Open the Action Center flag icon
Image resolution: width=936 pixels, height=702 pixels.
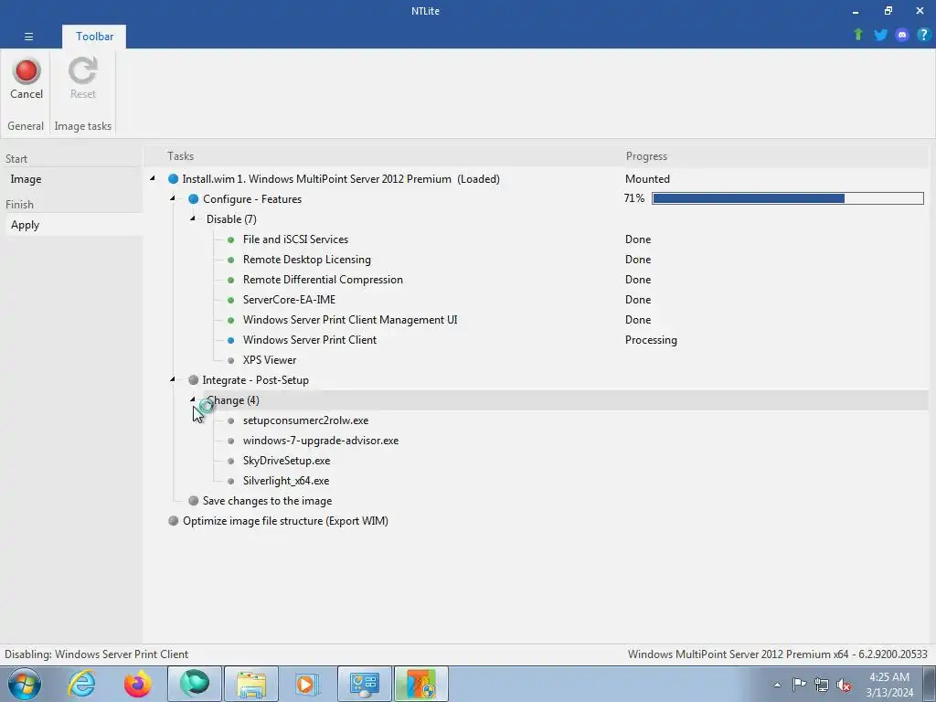[799, 685]
